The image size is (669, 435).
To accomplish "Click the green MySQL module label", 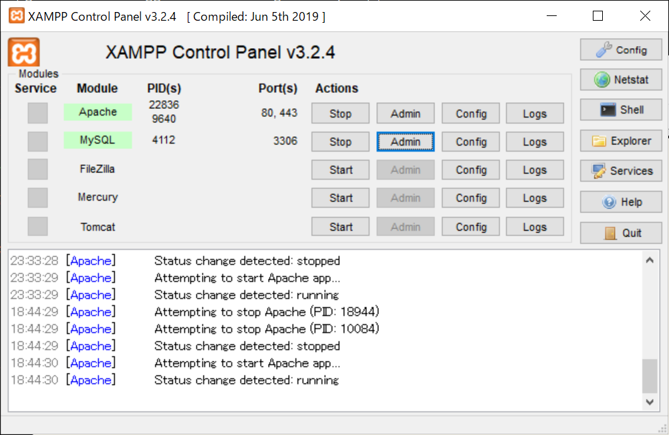I will 98,140.
